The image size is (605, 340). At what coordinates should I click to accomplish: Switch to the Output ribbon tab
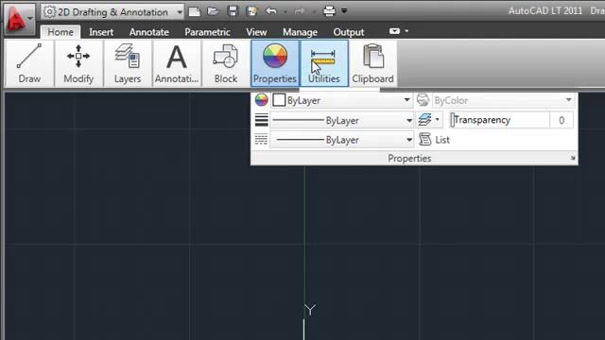349,32
